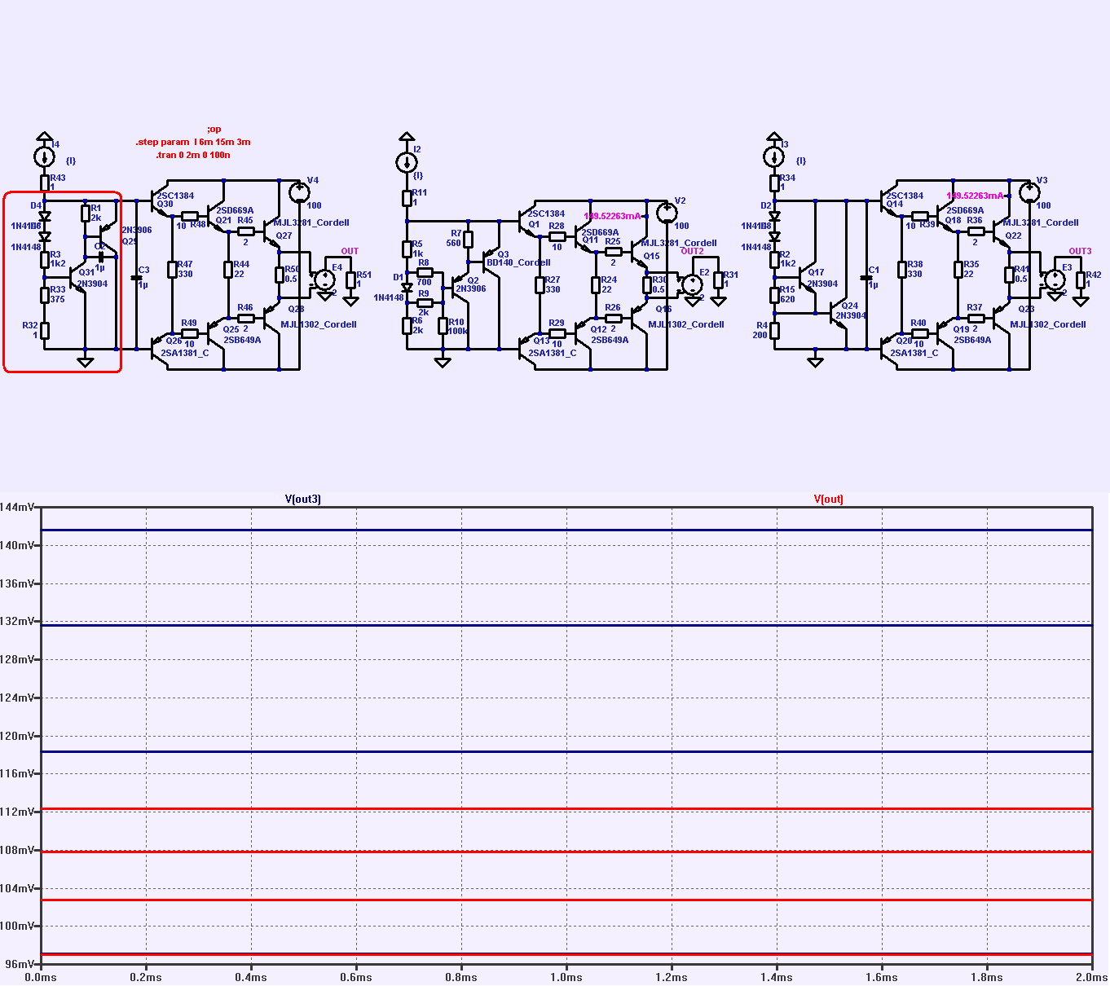Click voltage source V2 symbol
The width and height of the screenshot is (1110, 986).
pos(667,213)
